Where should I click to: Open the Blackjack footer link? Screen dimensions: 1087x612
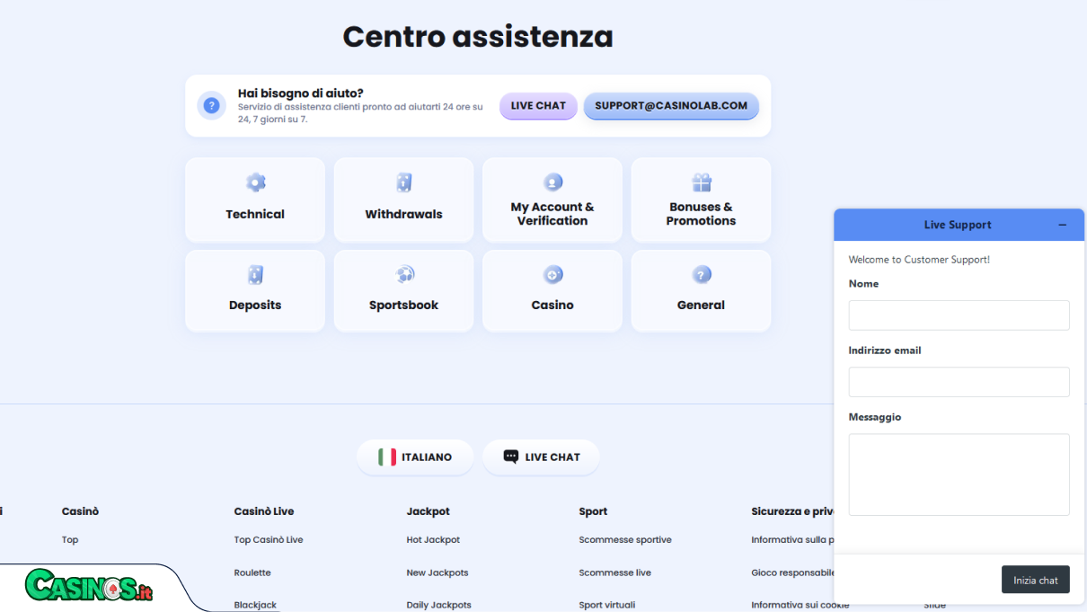point(255,605)
